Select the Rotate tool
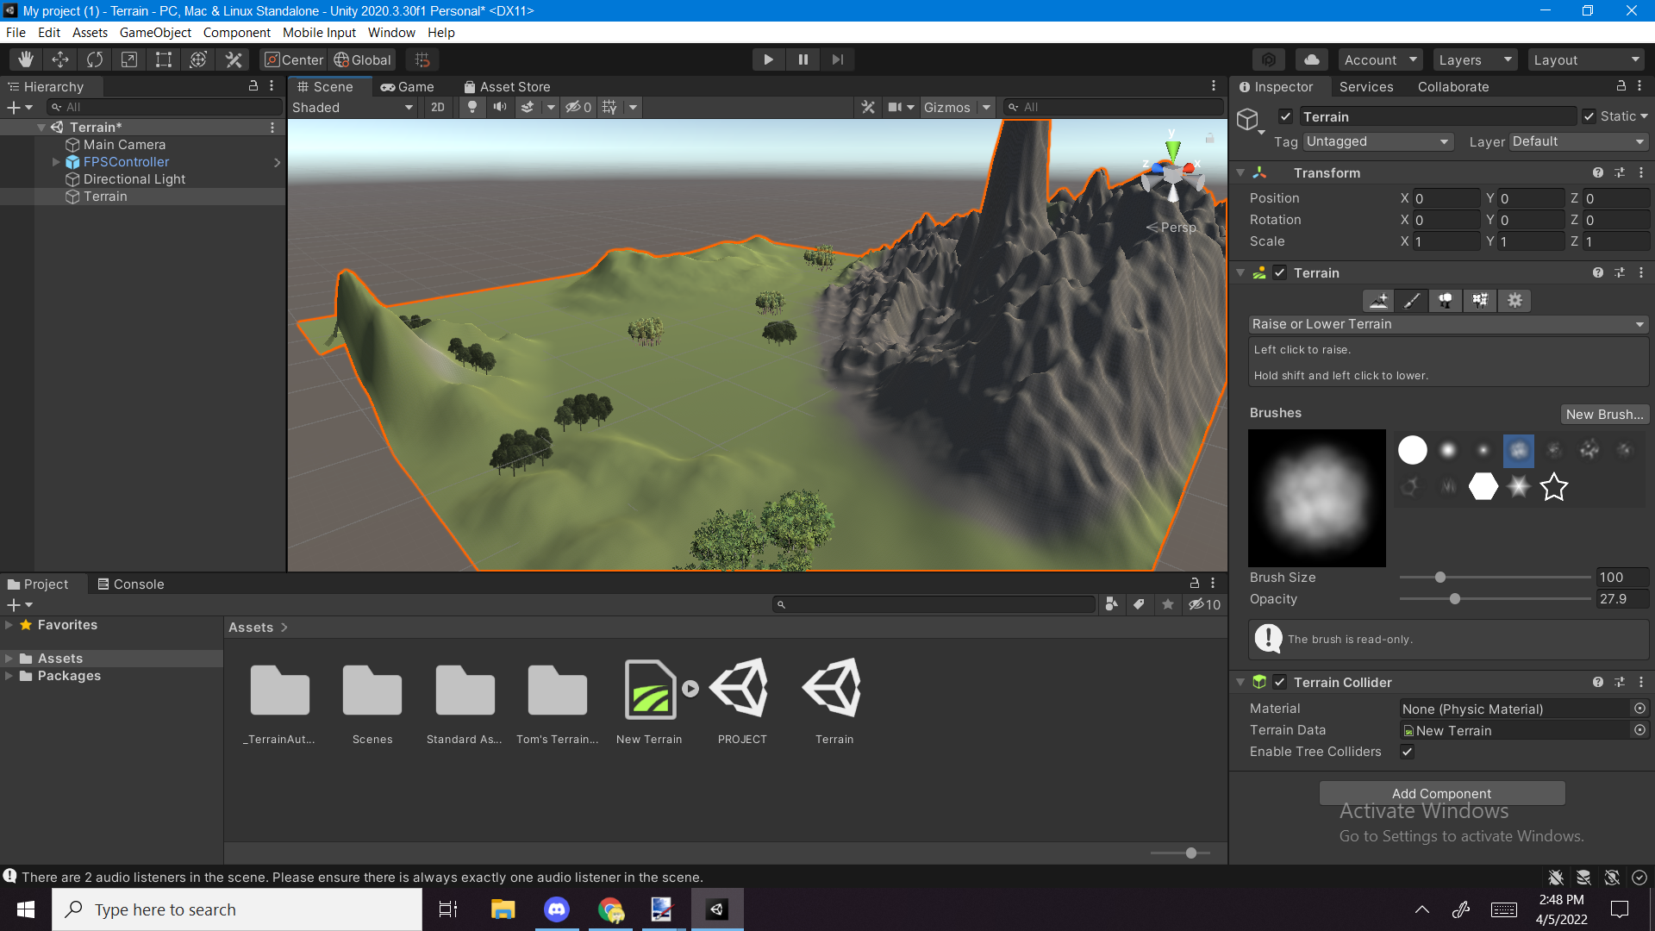The width and height of the screenshot is (1655, 931). (x=95, y=59)
